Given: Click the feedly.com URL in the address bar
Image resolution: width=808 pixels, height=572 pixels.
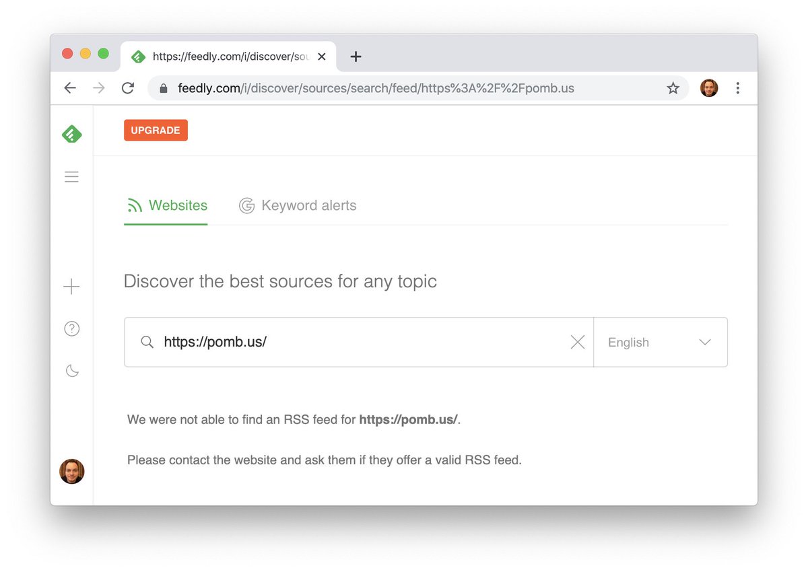Looking at the screenshot, I should 376,88.
